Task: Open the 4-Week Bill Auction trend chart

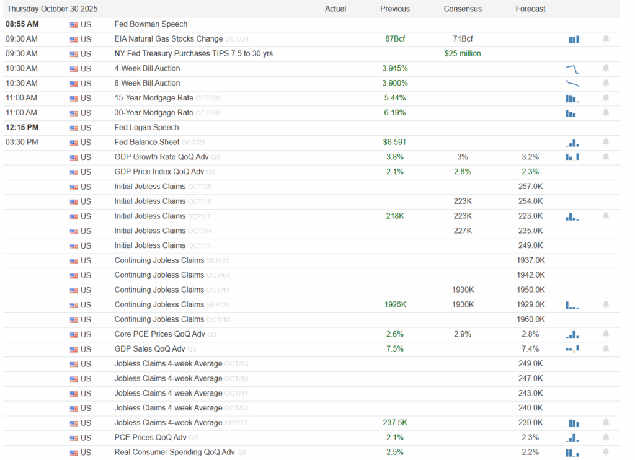Action: (572, 68)
